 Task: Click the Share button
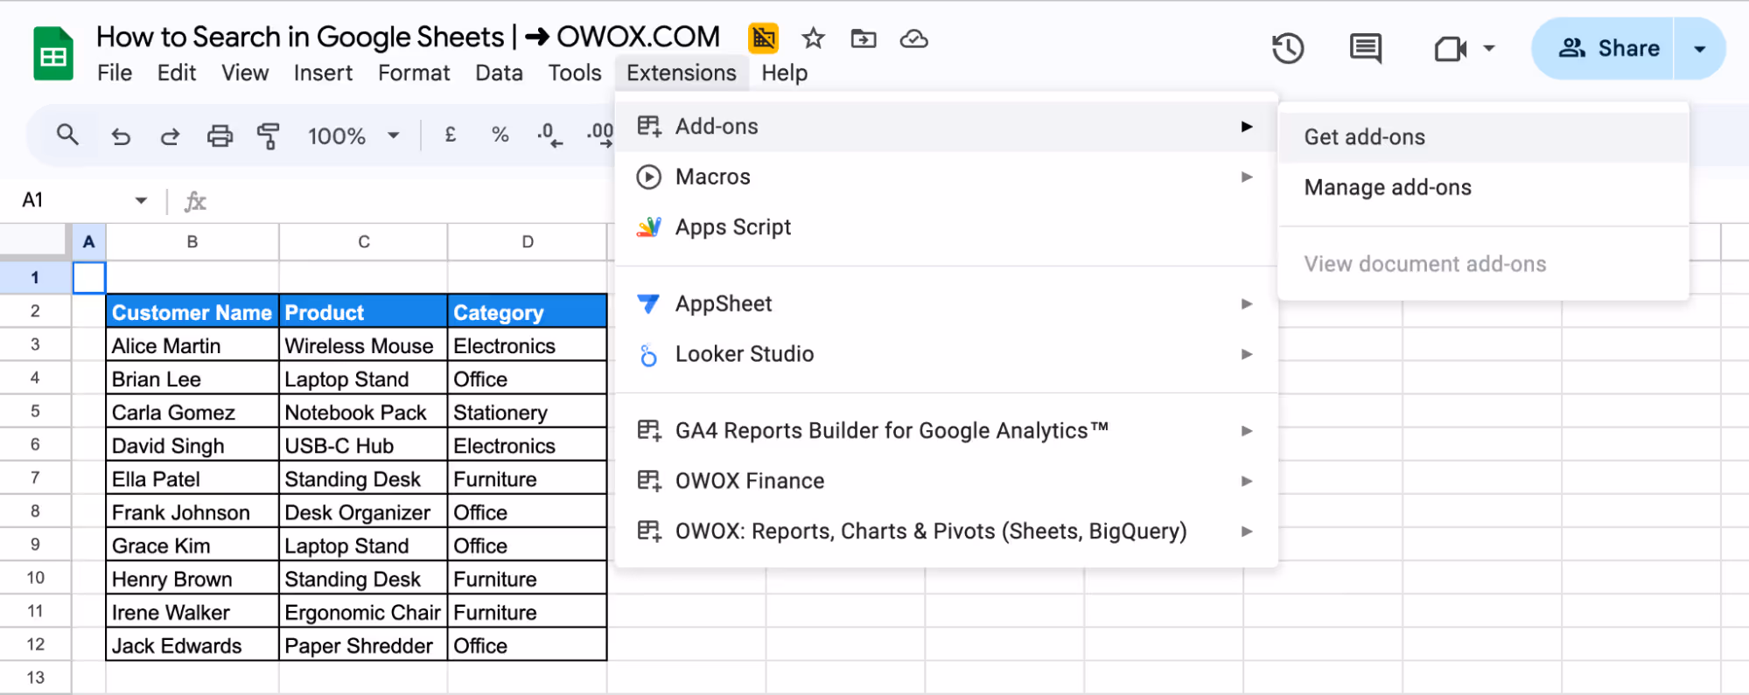[x=1604, y=48]
